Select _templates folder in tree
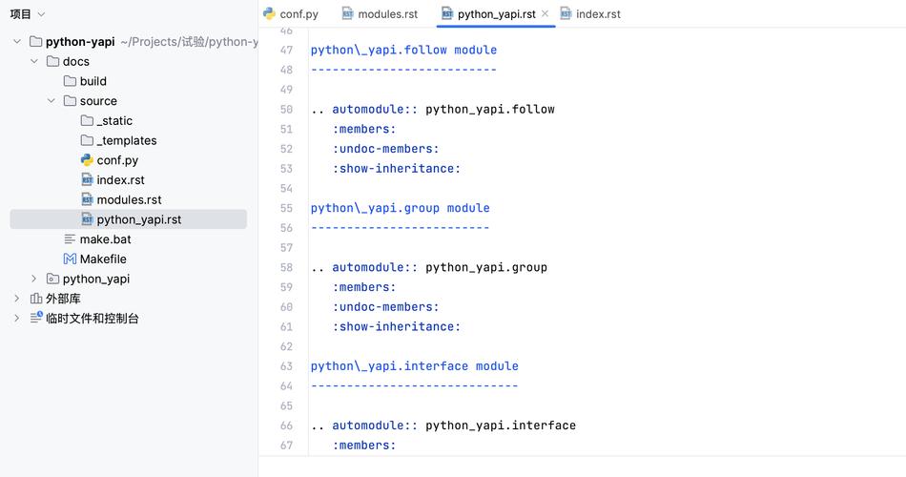Viewport: 906px width, 477px height. tap(127, 140)
